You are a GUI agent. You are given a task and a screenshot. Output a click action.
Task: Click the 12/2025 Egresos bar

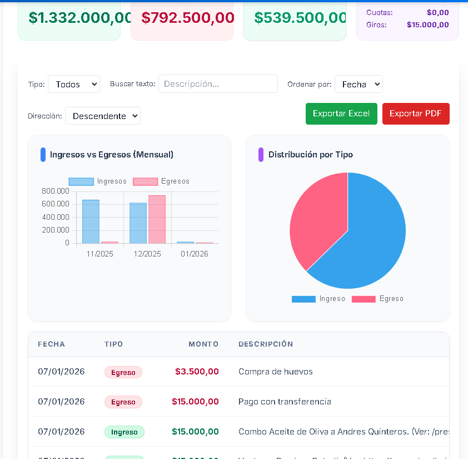click(157, 219)
